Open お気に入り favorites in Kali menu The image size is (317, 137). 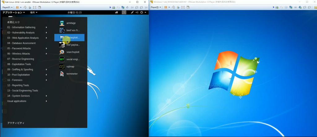click(x=14, y=22)
